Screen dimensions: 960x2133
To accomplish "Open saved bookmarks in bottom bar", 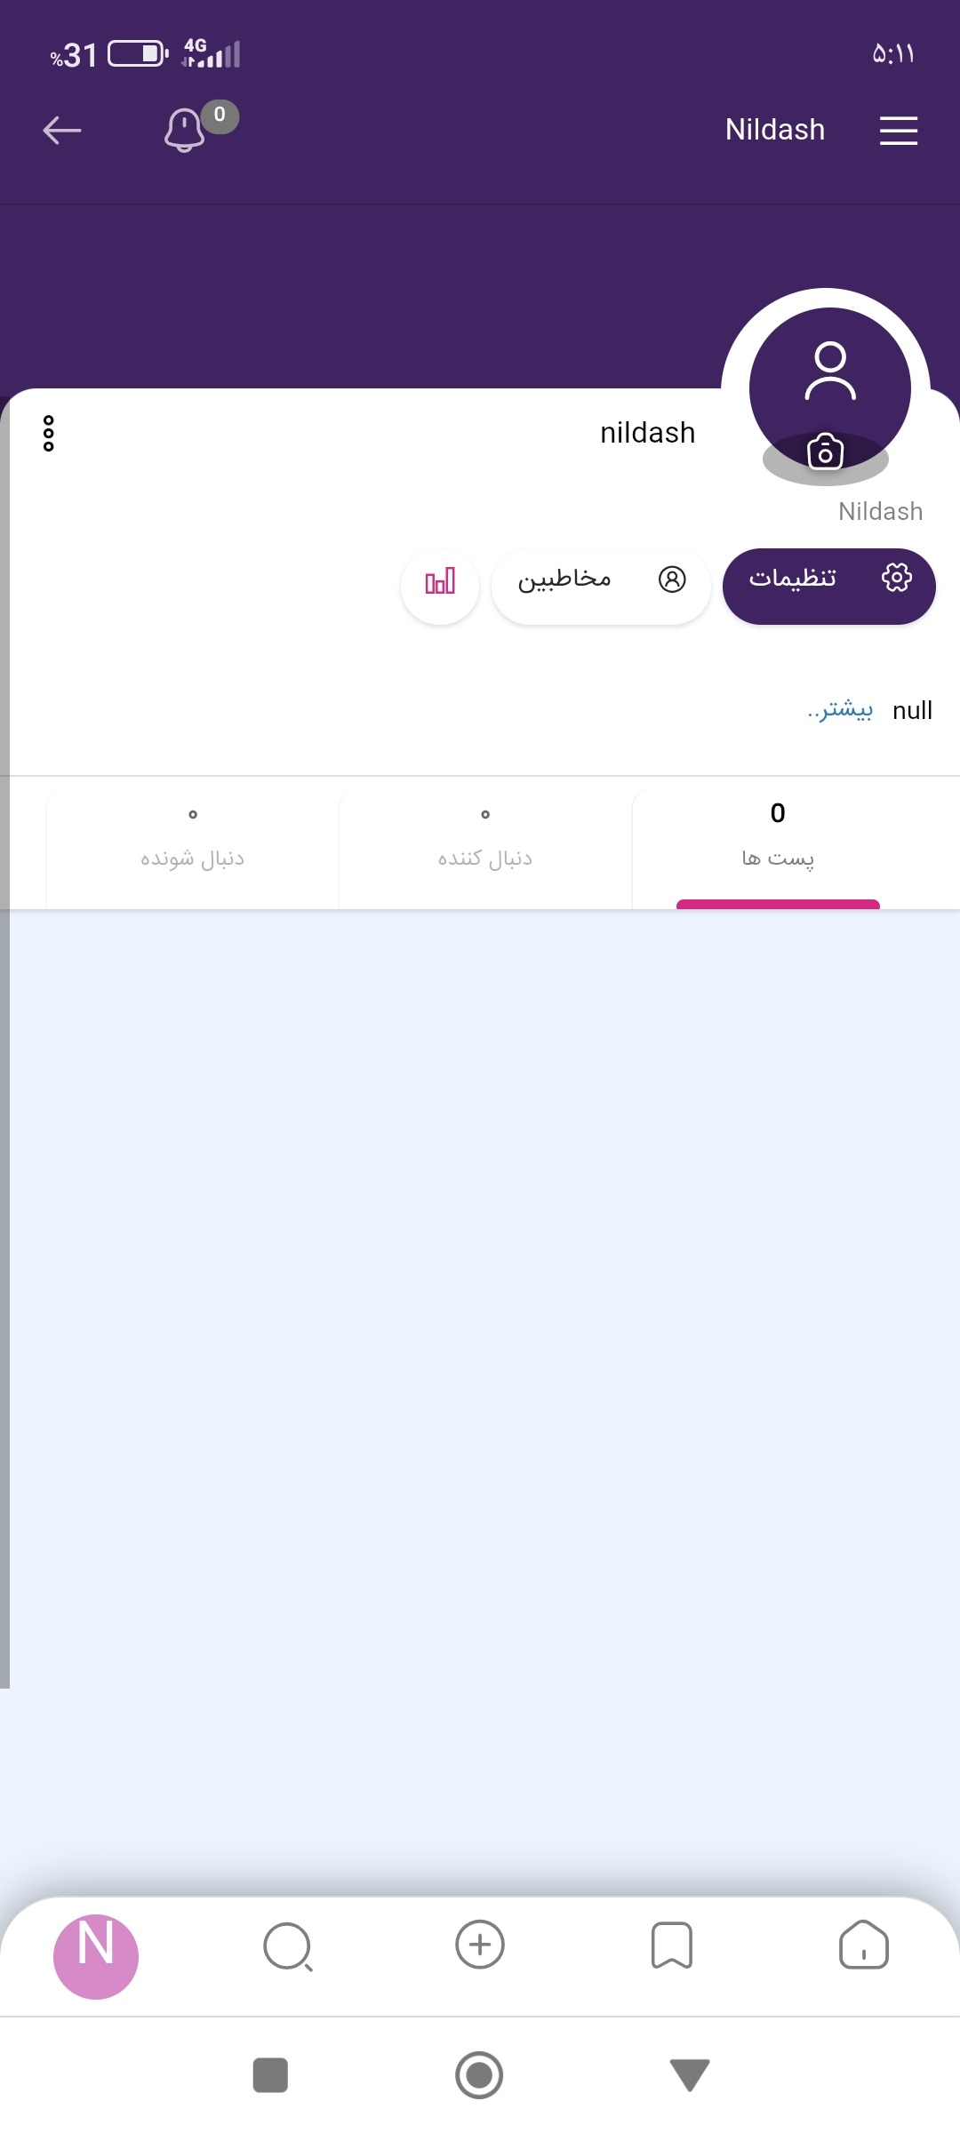I will click(672, 1945).
